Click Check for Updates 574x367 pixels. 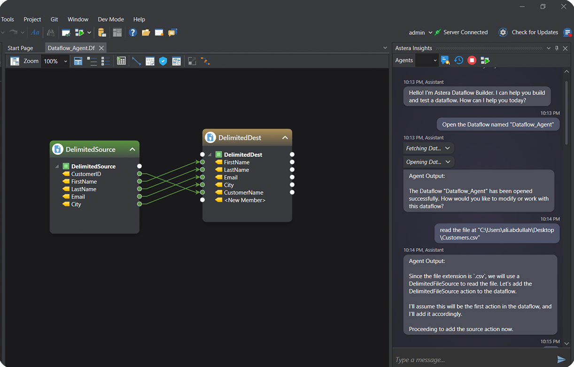point(535,32)
